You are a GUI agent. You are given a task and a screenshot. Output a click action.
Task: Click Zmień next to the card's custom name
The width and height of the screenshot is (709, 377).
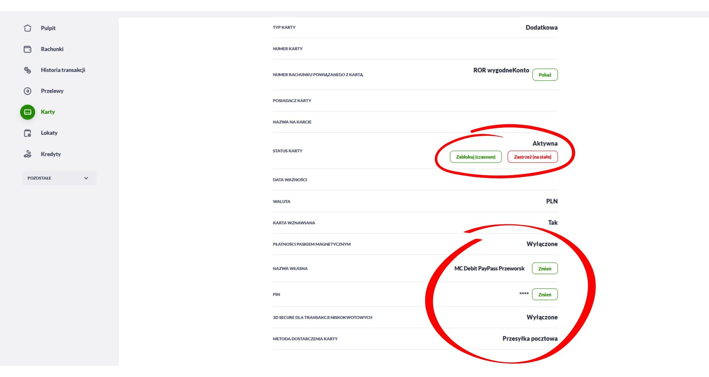click(x=545, y=269)
